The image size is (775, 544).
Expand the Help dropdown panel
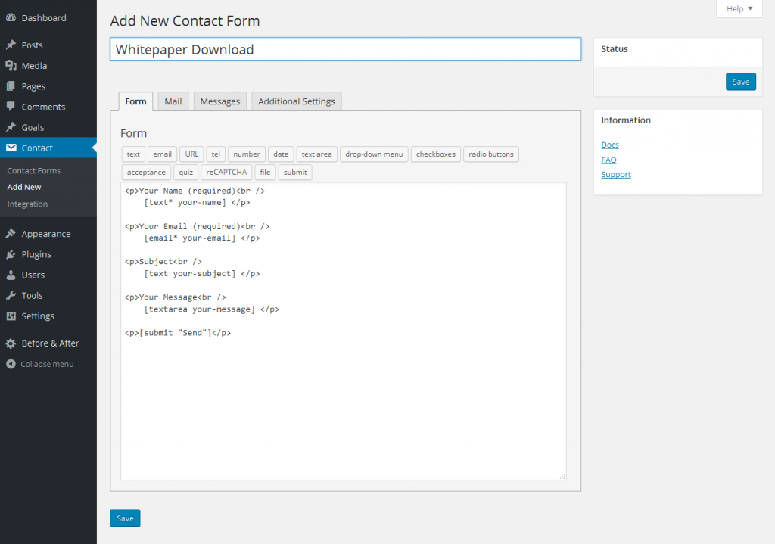(739, 8)
